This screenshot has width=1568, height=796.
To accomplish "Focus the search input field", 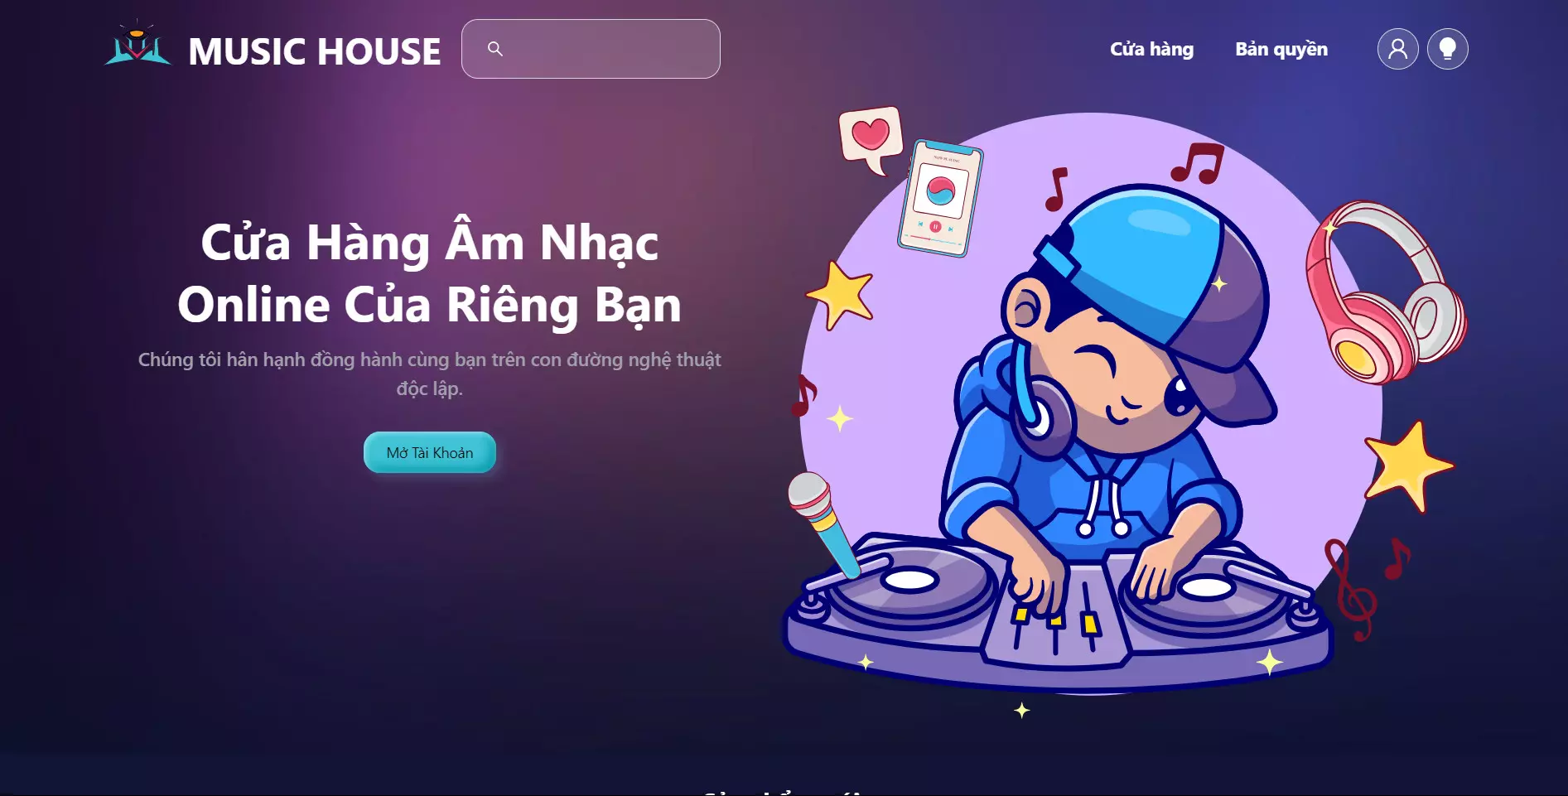I will pos(591,49).
